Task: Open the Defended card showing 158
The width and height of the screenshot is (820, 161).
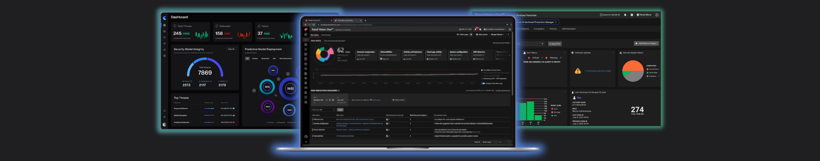Action: pyautogui.click(x=232, y=32)
